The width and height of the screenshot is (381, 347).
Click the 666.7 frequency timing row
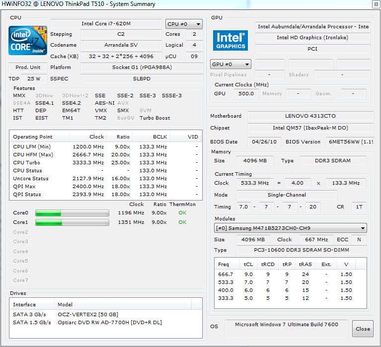[x=291, y=274]
